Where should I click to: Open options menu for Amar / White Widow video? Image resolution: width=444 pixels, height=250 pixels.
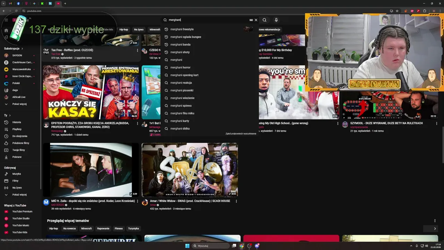[237, 201]
